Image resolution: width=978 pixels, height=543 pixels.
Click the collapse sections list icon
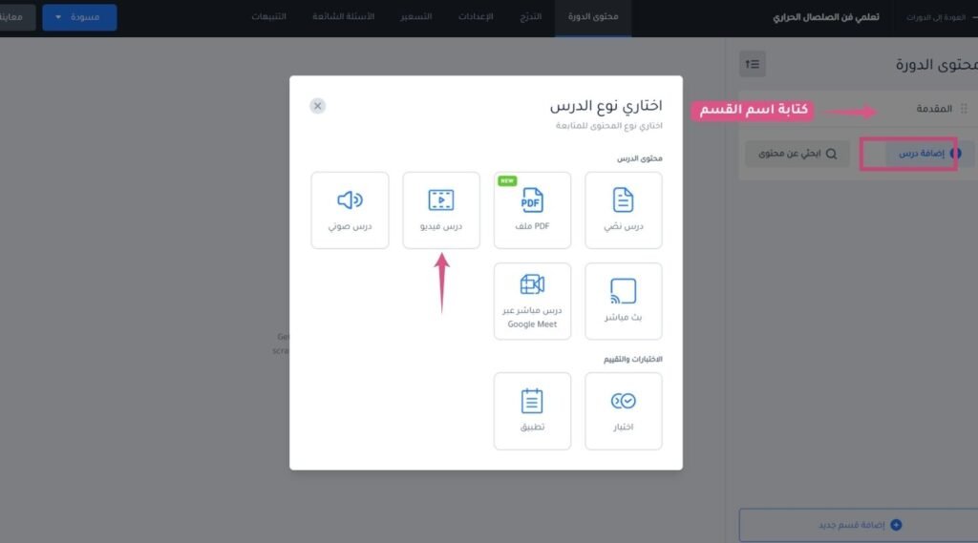click(x=753, y=64)
